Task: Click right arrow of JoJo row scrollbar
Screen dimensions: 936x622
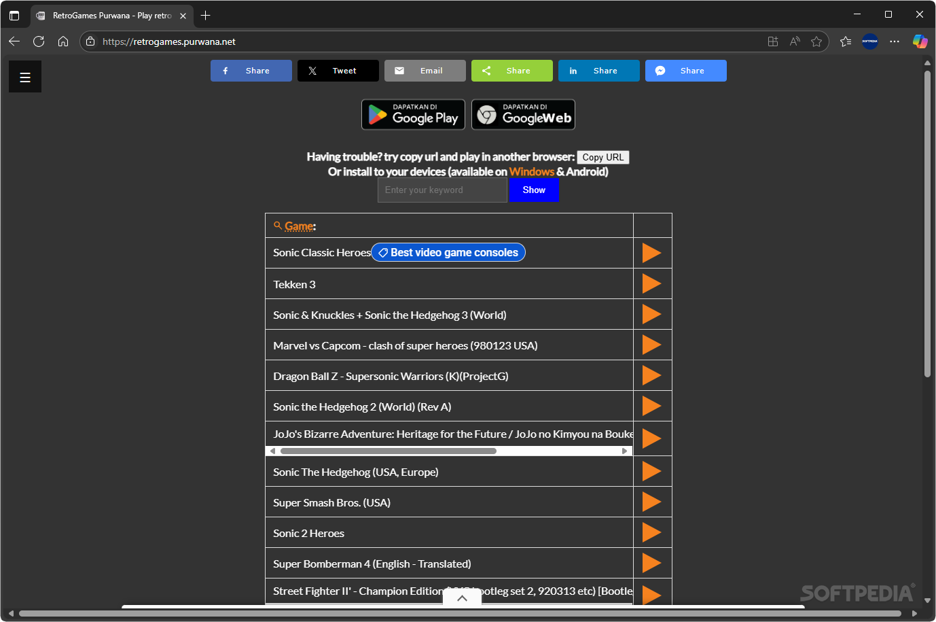Action: pyautogui.click(x=625, y=451)
